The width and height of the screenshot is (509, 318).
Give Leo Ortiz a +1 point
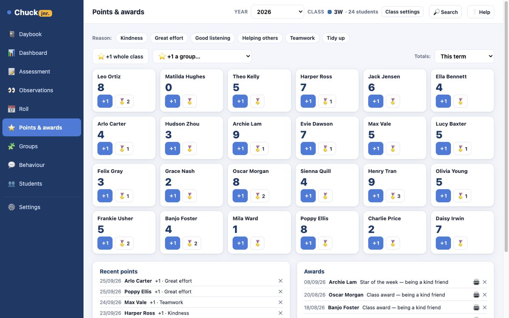tap(105, 101)
